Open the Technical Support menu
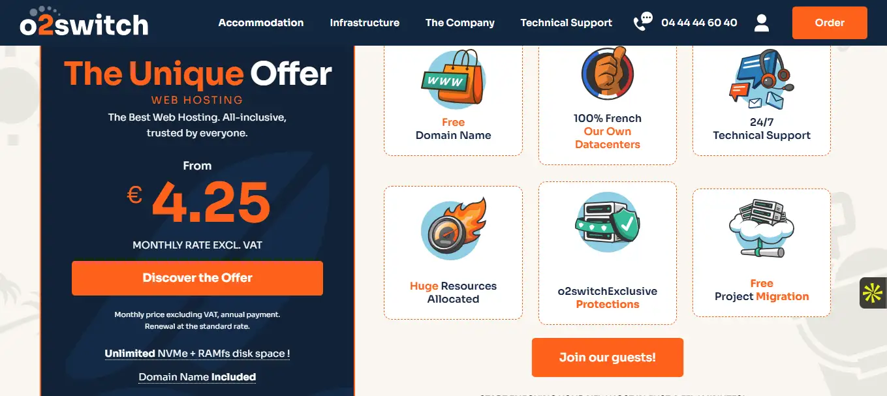 coord(567,23)
